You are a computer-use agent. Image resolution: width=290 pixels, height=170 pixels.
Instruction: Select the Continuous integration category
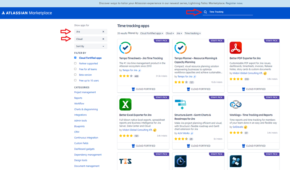(86, 138)
